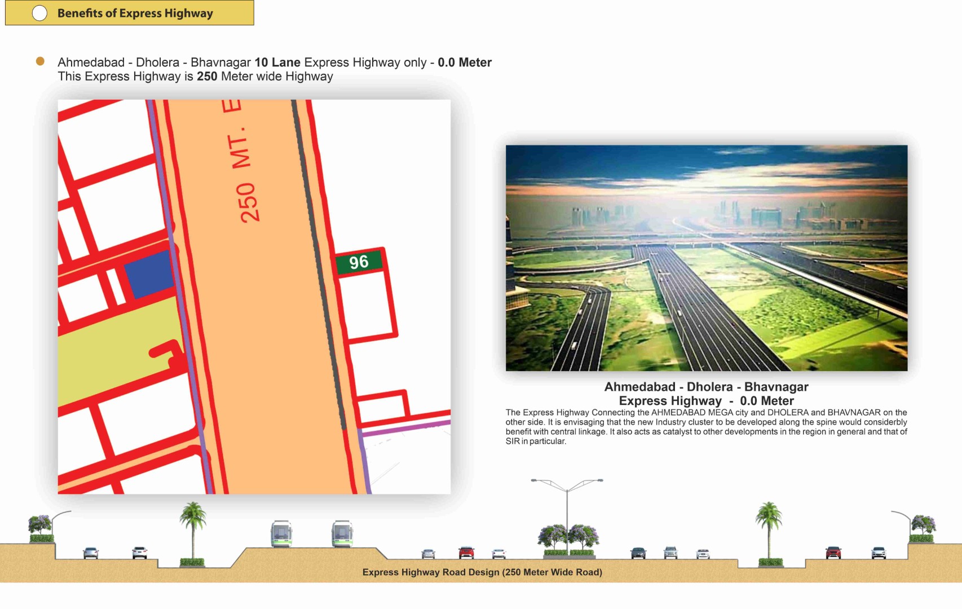This screenshot has width=962, height=609.
Task: Click the right green bus icon
Action: [342, 533]
